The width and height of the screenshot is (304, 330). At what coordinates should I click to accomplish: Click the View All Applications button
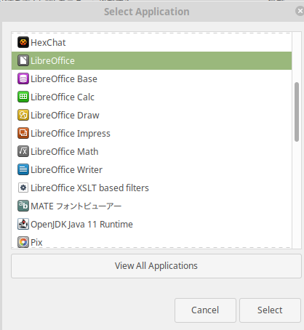[x=156, y=266]
